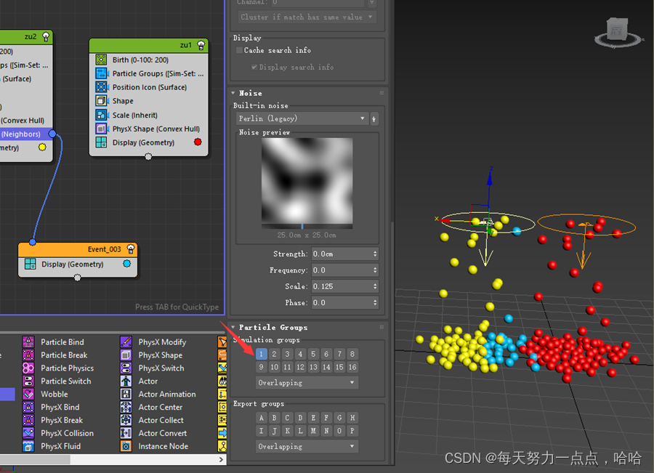Toggle simulation group 16
The image size is (654, 473).
tap(352, 367)
